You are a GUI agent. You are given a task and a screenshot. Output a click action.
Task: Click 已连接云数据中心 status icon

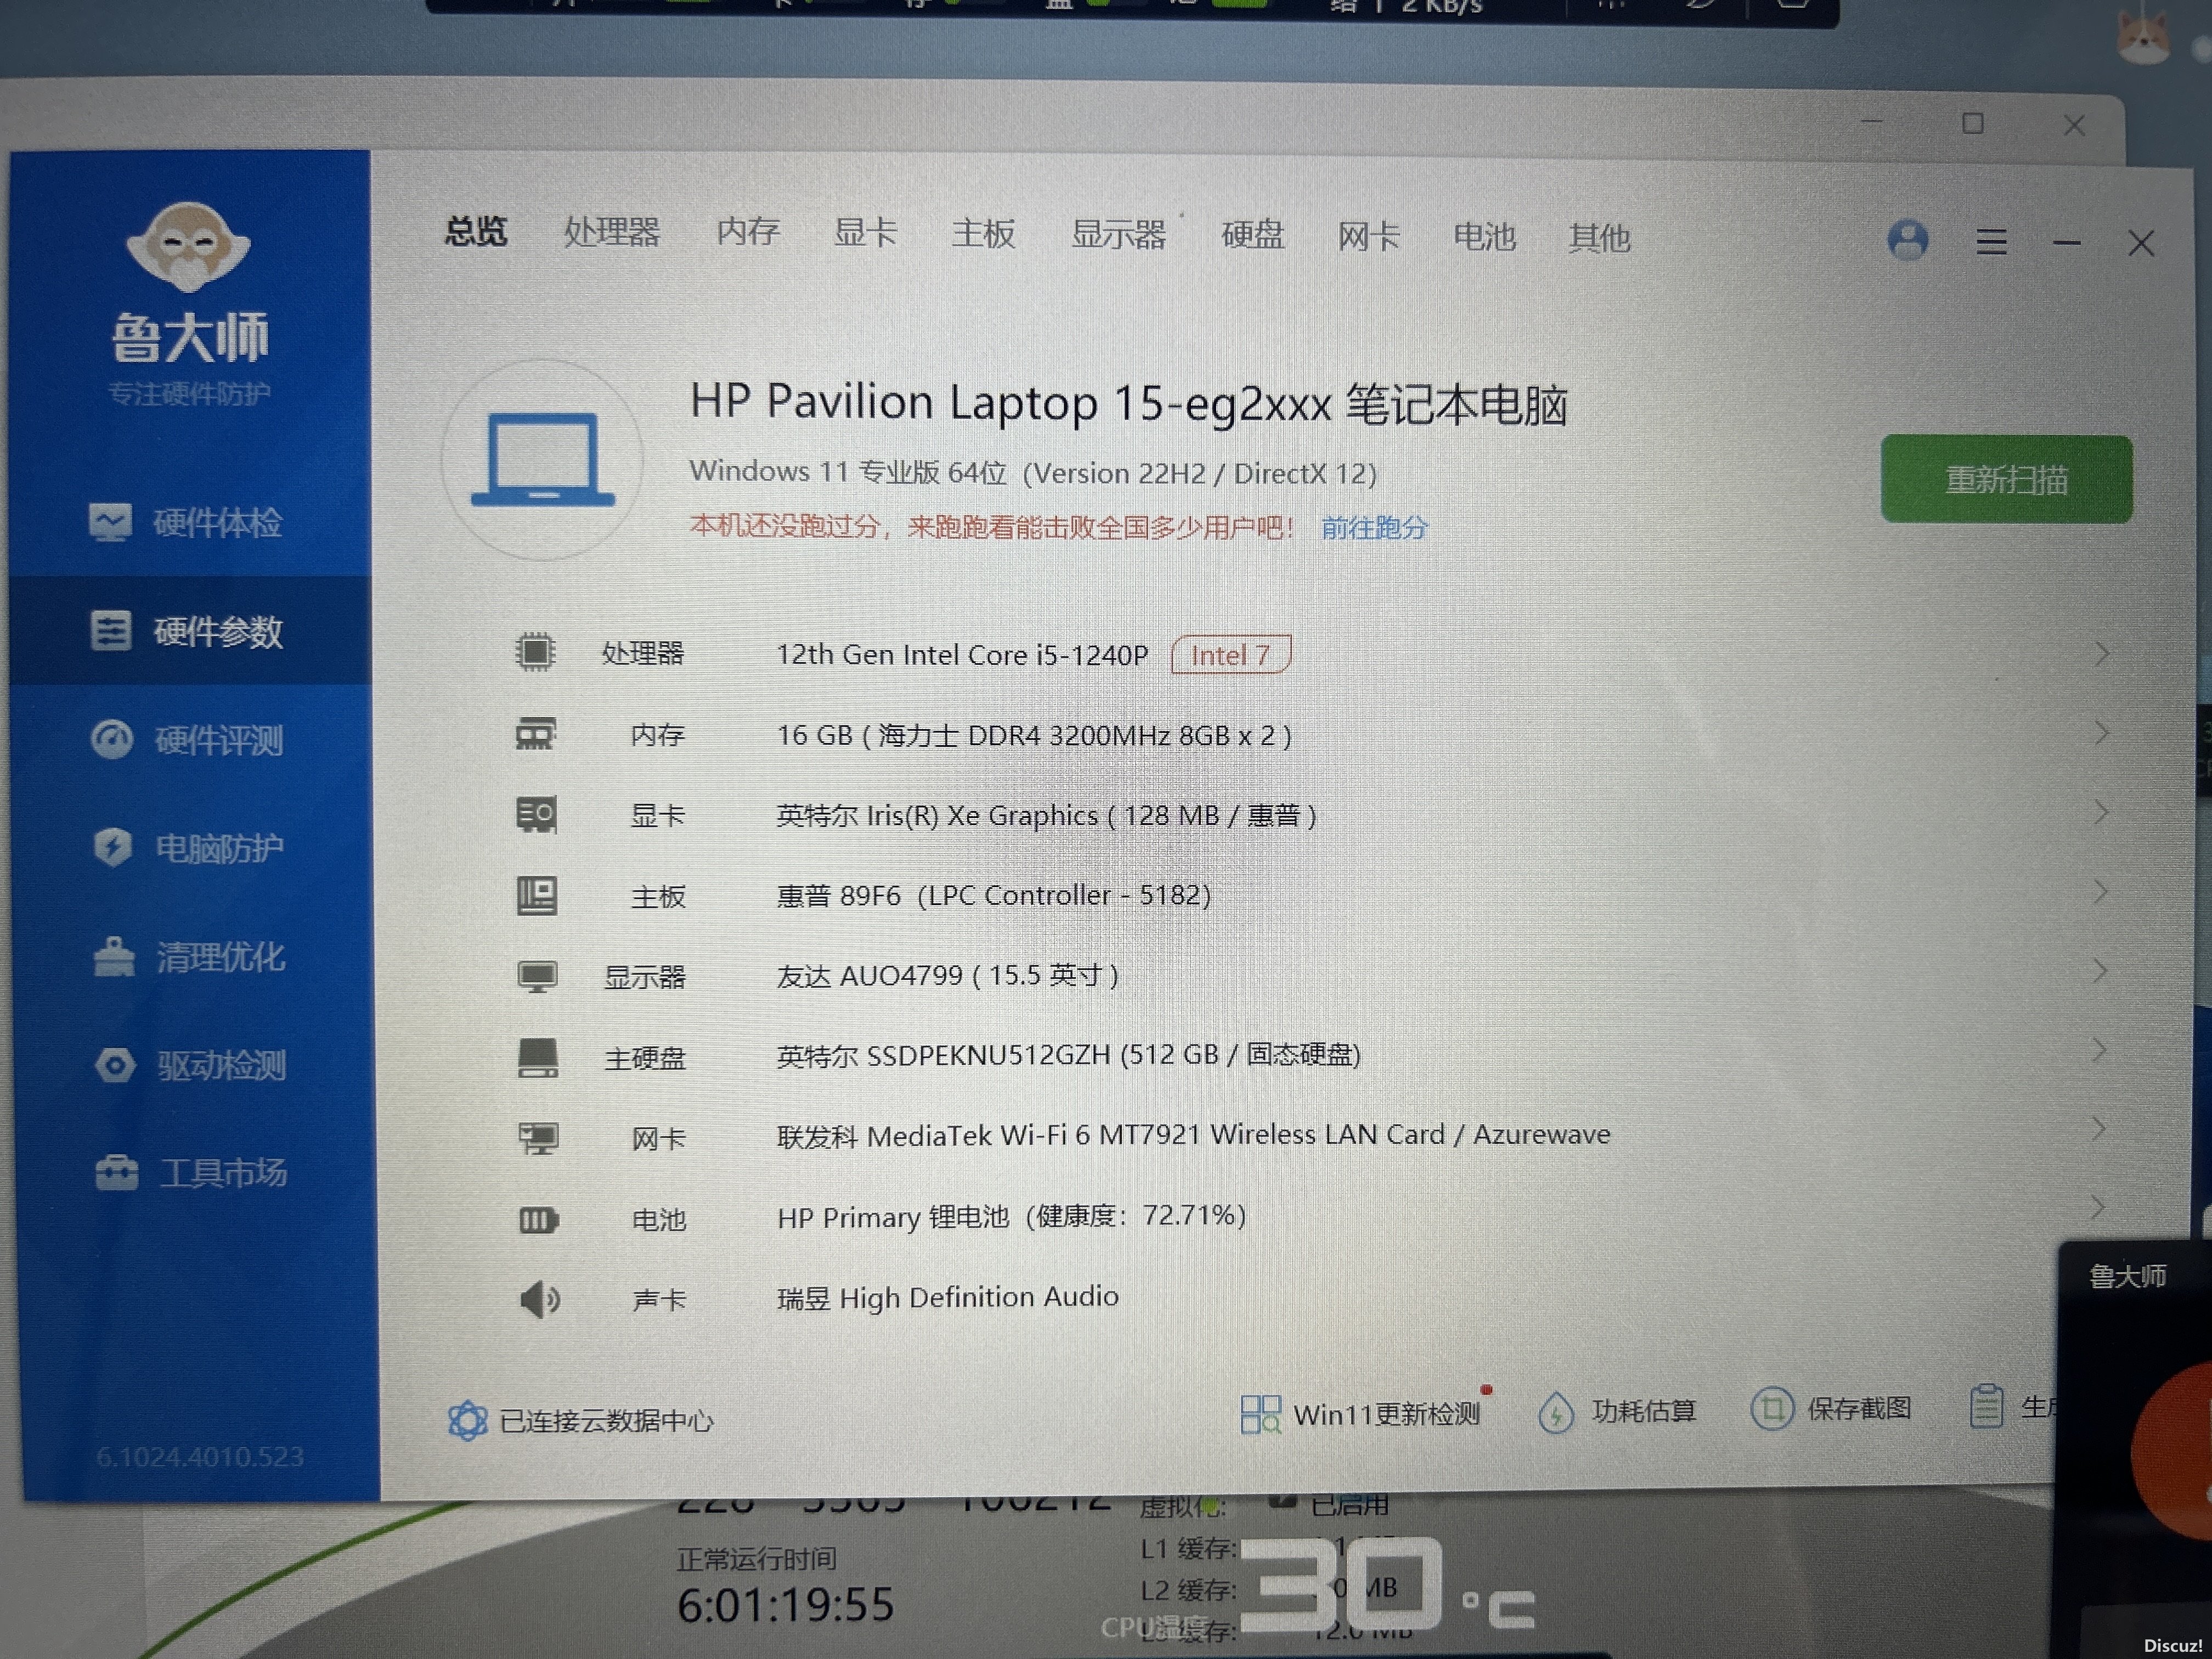tap(467, 1420)
